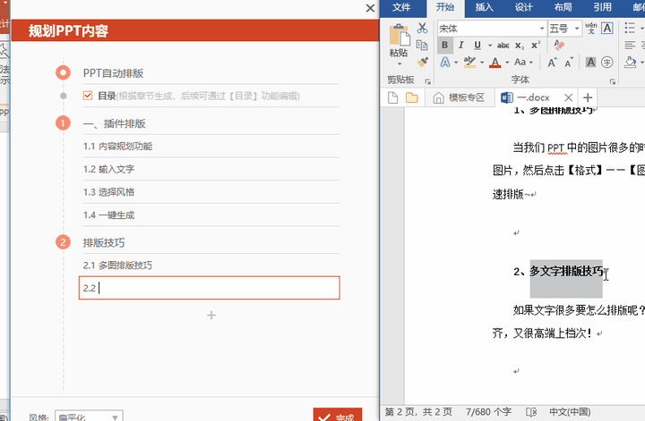This screenshot has width=645, height=421.
Task: Switch to the 开始 ribbon tab
Action: [x=445, y=7]
